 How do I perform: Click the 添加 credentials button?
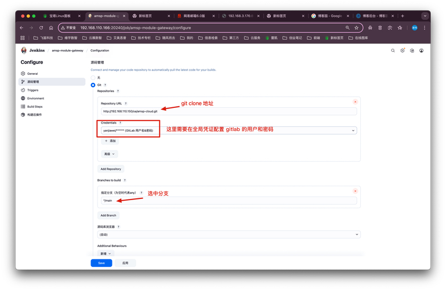pyautogui.click(x=110, y=141)
